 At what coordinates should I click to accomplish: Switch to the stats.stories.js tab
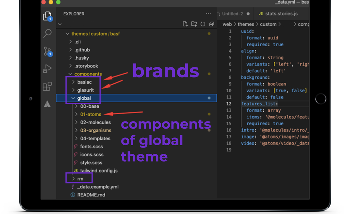(281, 14)
